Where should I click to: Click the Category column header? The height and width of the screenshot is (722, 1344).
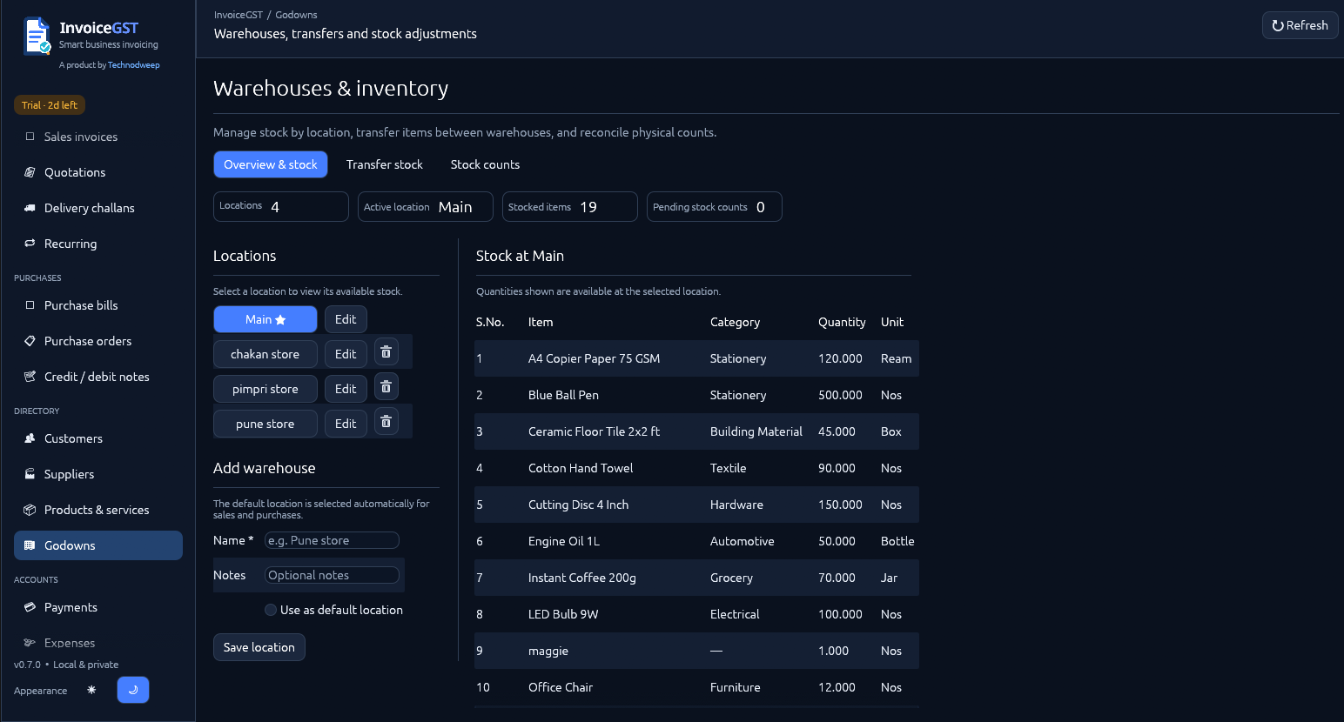point(735,322)
